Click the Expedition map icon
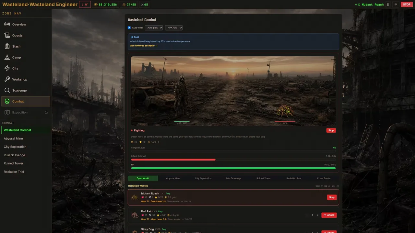Screen dimensions: 415x233 [7, 112]
